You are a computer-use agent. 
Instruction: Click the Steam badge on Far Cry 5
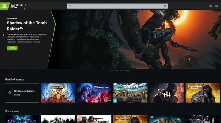(115, 101)
